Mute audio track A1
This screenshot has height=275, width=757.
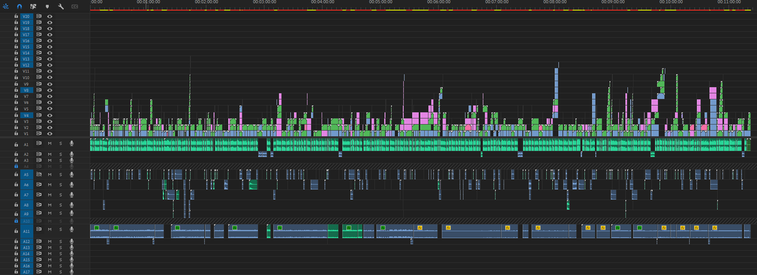50,143
